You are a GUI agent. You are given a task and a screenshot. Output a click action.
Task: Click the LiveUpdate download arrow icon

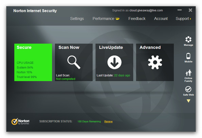(114, 62)
